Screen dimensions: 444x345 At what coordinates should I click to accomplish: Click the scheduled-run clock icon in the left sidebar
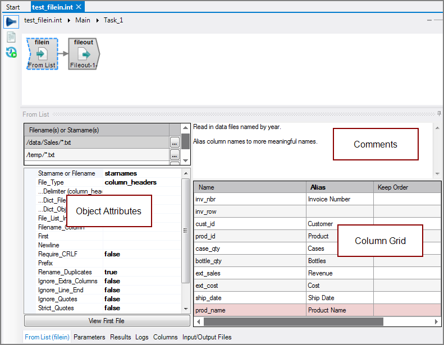(11, 53)
